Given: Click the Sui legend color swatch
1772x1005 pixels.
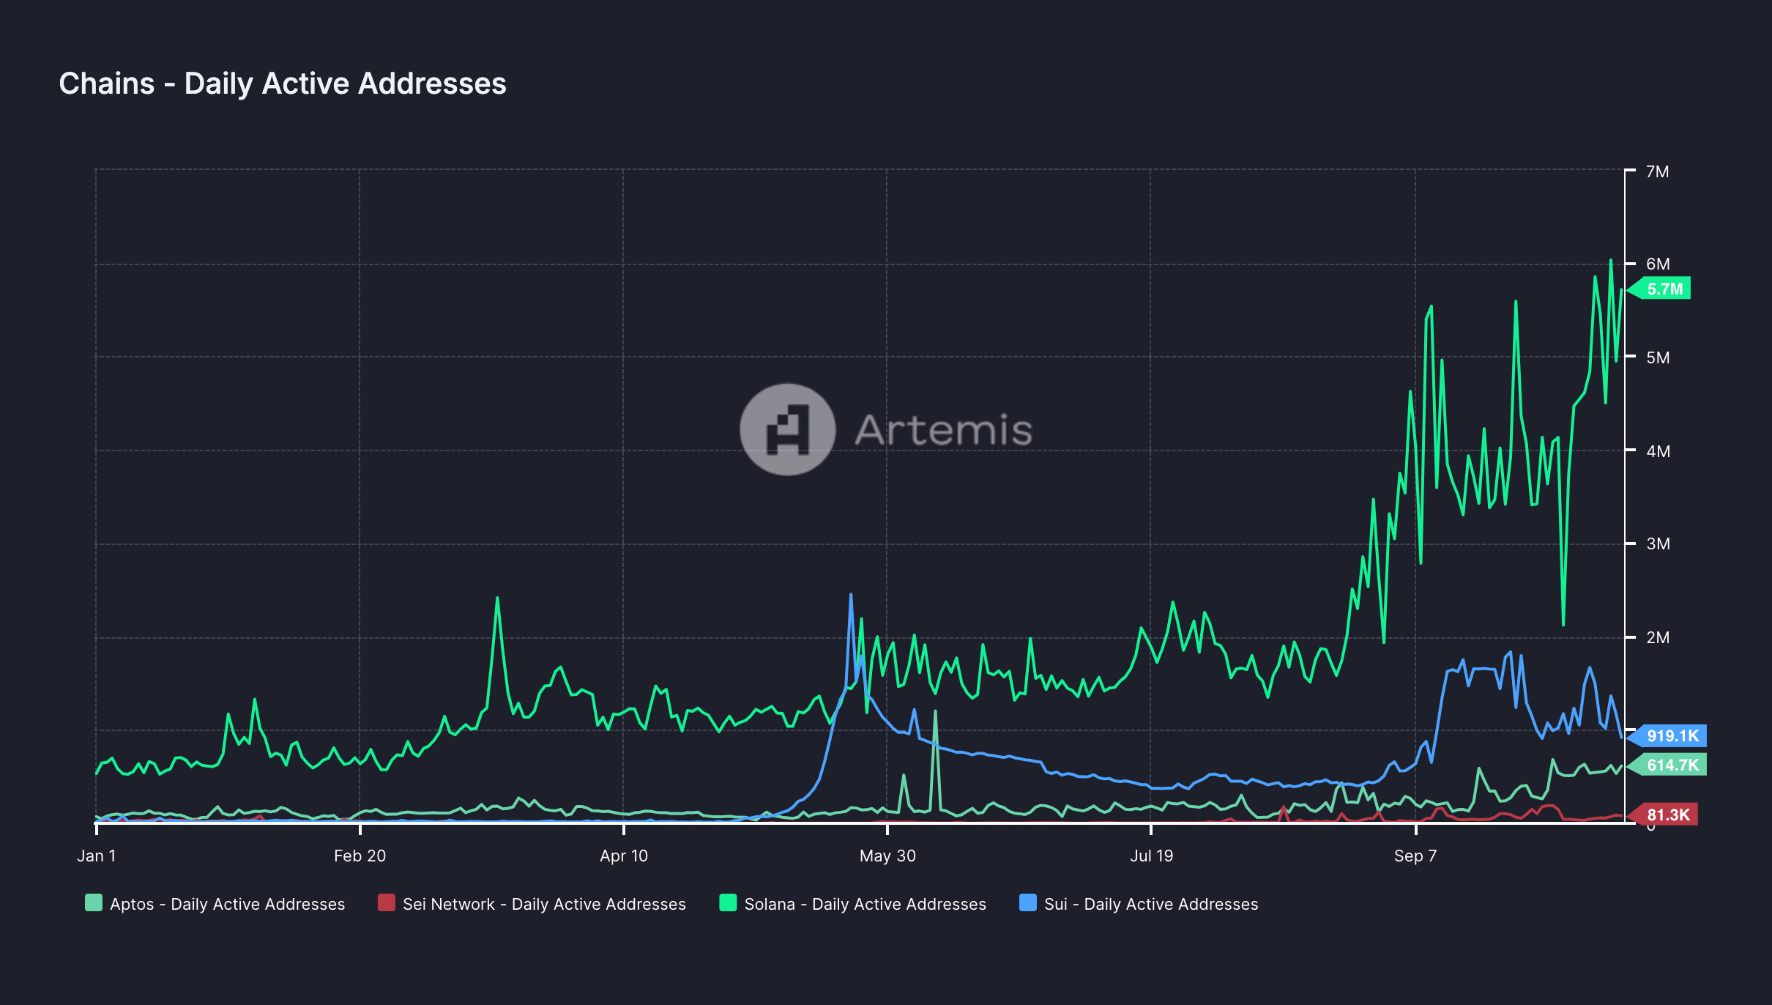Looking at the screenshot, I should [x=1028, y=902].
